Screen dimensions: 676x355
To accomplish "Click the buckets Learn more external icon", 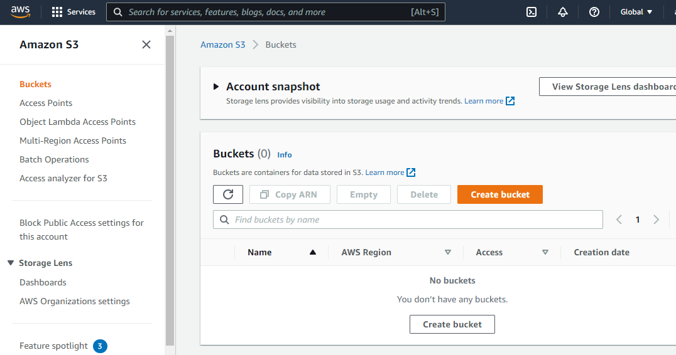I will [x=411, y=172].
